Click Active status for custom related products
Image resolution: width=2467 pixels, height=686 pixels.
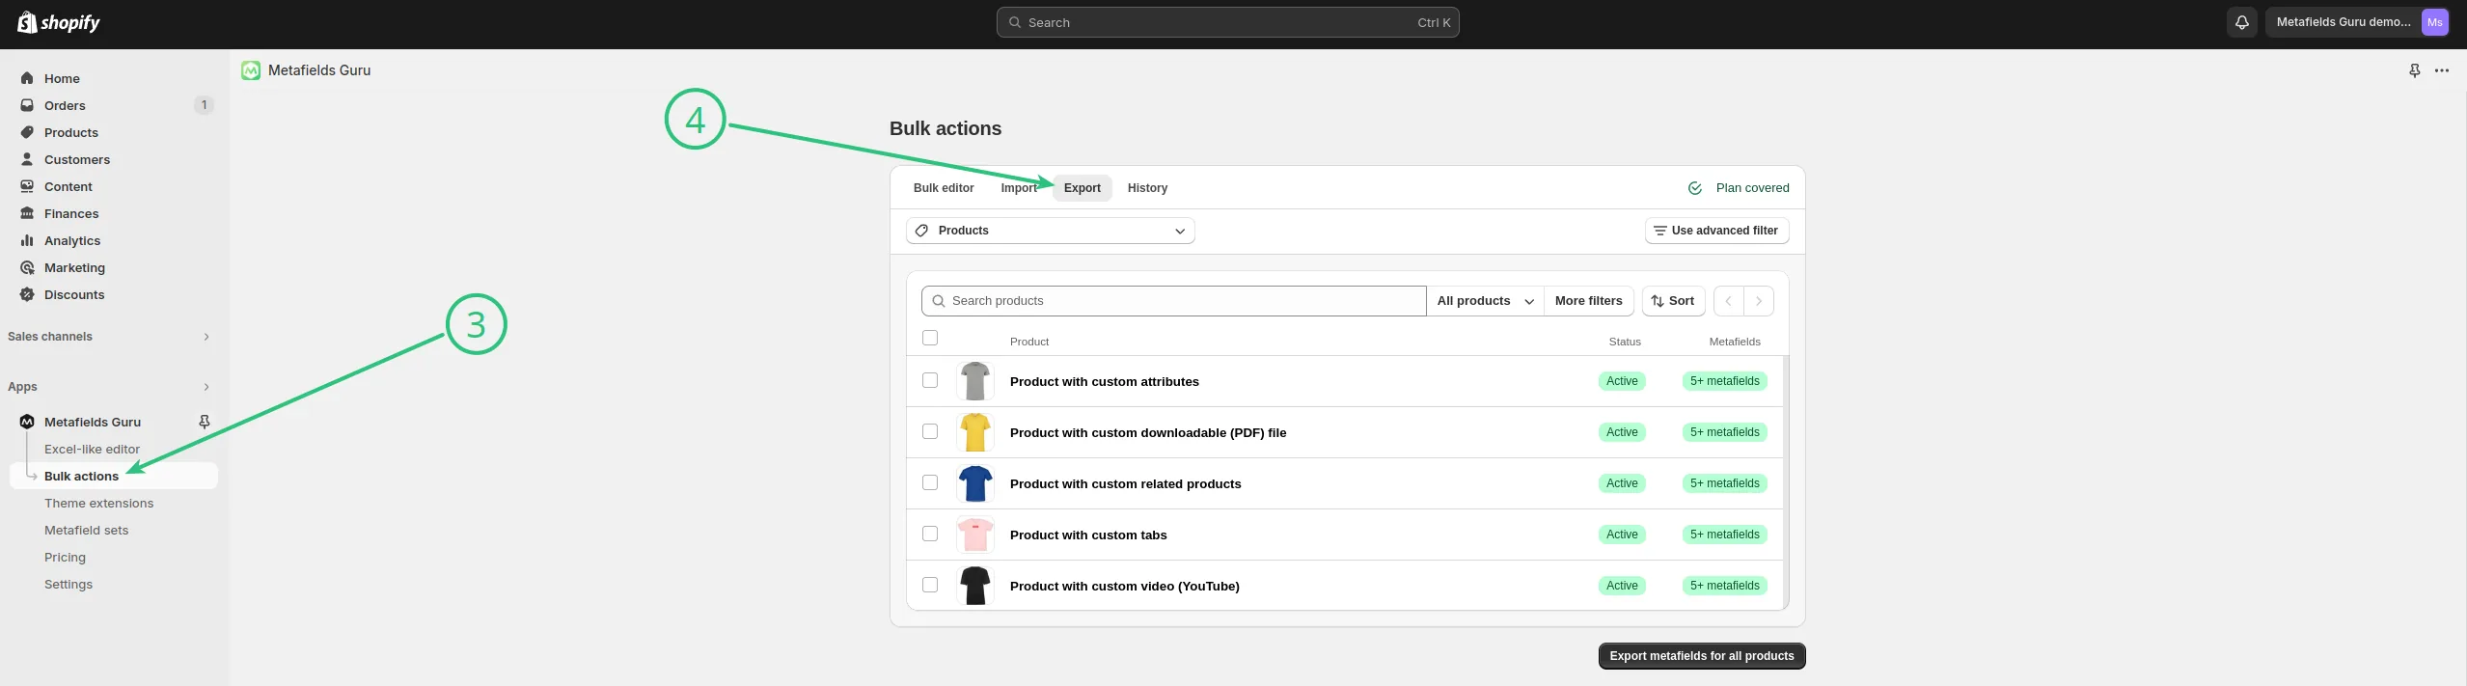1622,483
